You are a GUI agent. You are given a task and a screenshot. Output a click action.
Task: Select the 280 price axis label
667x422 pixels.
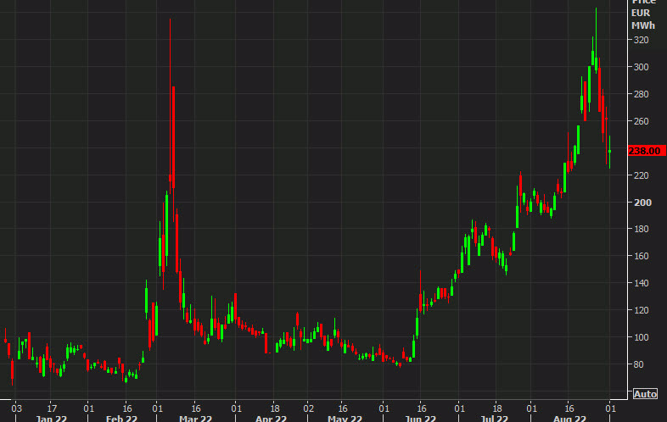coord(641,94)
